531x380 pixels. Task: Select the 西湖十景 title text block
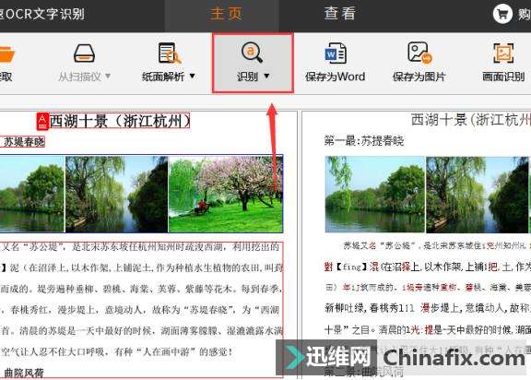pos(120,121)
